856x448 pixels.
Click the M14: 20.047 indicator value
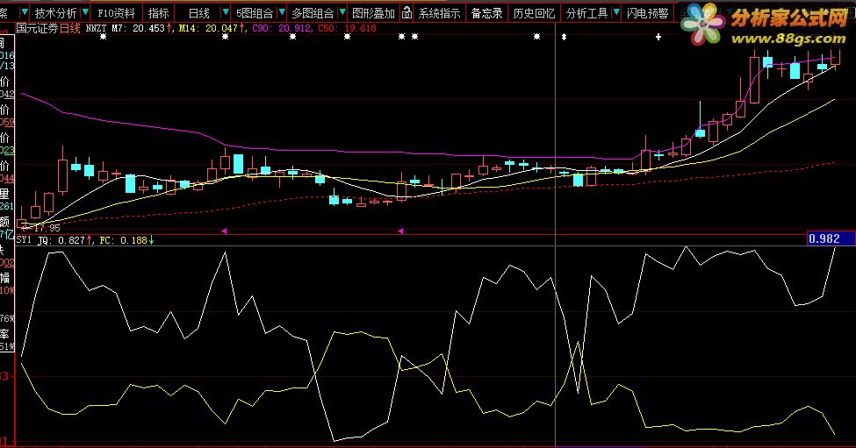click(x=212, y=28)
